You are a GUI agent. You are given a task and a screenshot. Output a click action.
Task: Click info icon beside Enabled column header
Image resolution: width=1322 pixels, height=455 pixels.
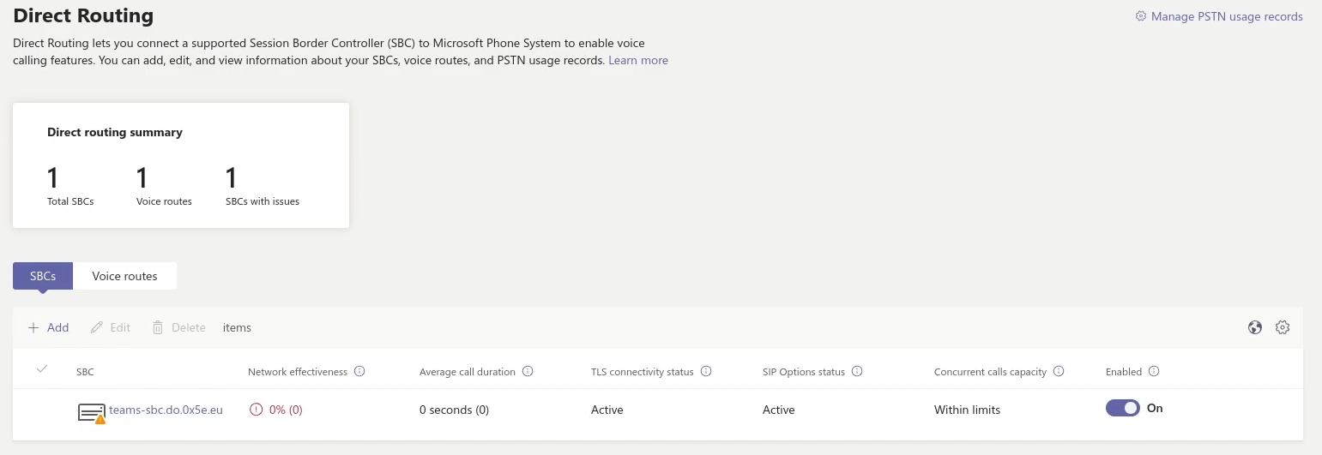1154,372
